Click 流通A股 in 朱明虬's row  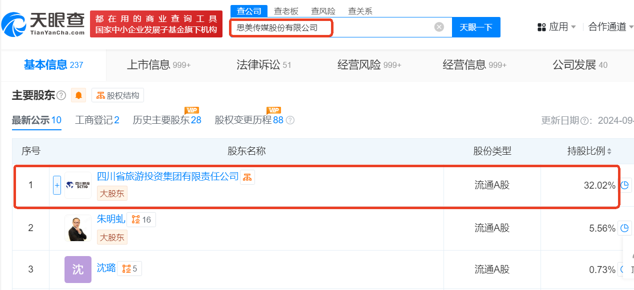coord(492,228)
